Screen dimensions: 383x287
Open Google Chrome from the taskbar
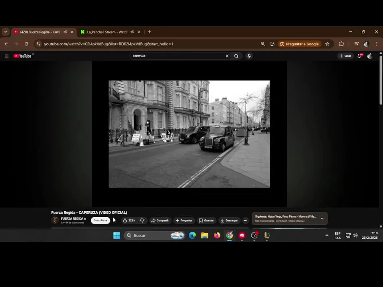click(x=229, y=236)
